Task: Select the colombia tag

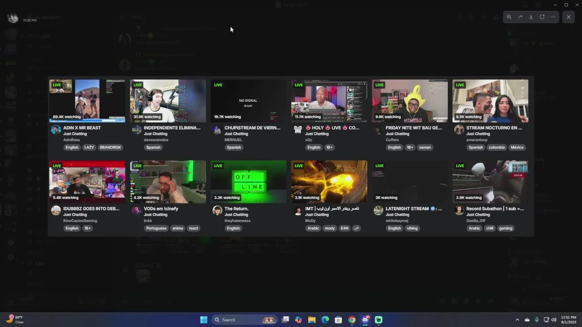Action: tap(497, 147)
